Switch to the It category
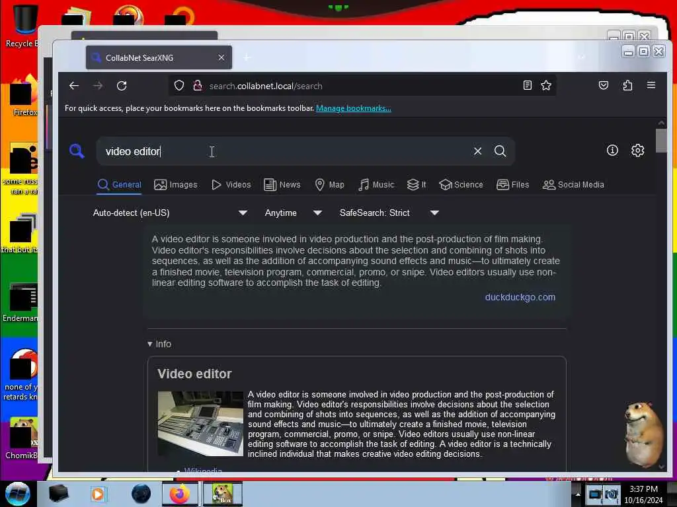Viewport: 677px width, 507px height. (417, 185)
